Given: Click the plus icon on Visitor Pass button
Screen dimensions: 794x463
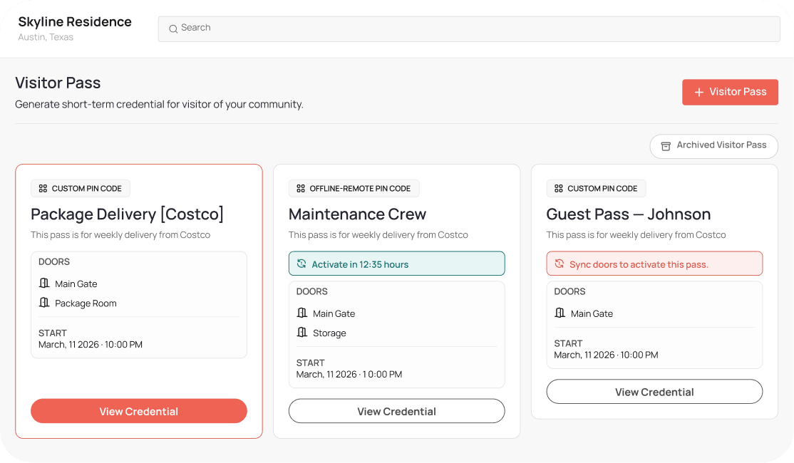Looking at the screenshot, I should point(698,92).
